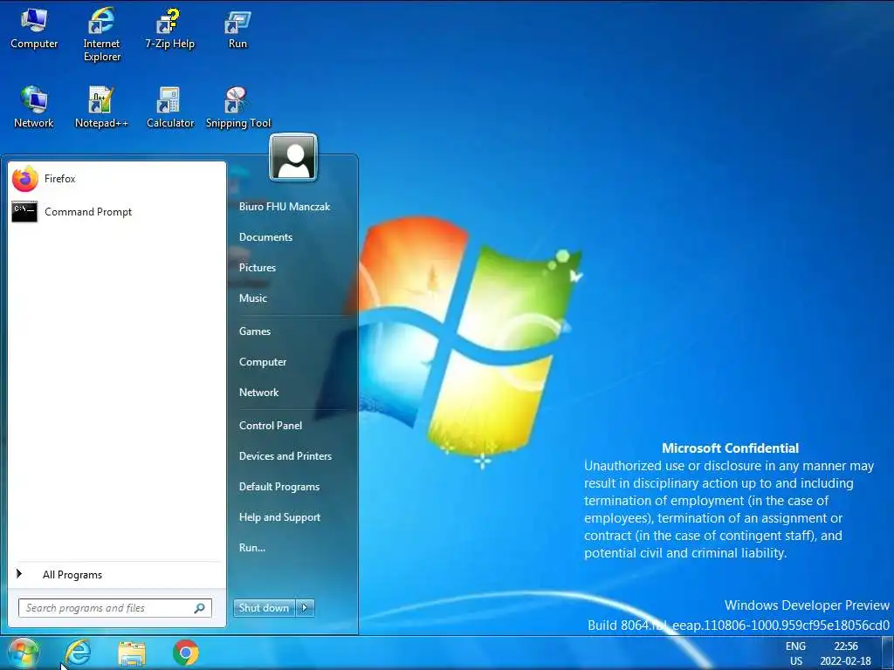Click the Search programs and files box

tap(114, 608)
